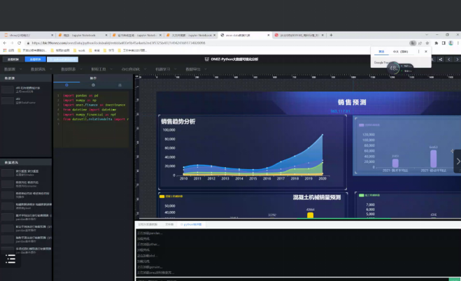Image resolution: width=461 pixels, height=281 pixels.
Task: Click the middle icon tab in the operation panel
Action: point(93,85)
